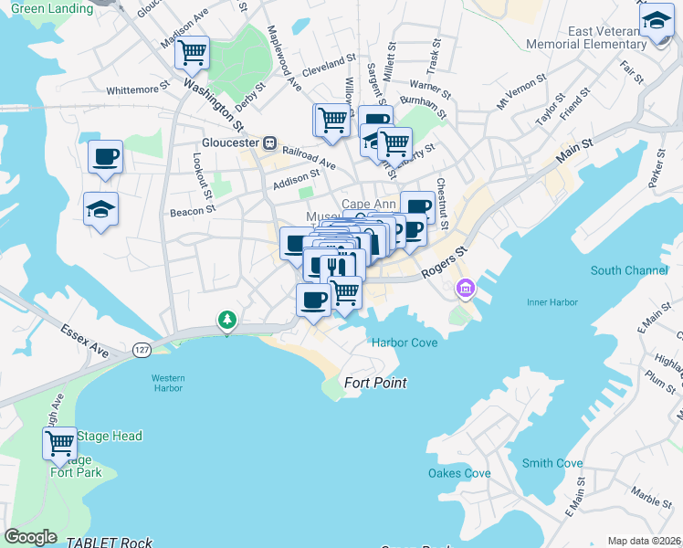
Task: Click the Main St label
Action: point(574,152)
